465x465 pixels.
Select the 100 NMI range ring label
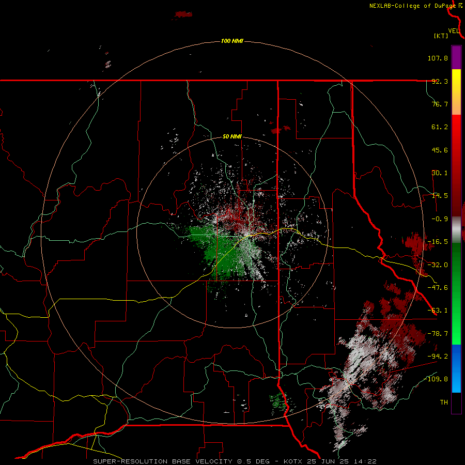(232, 41)
